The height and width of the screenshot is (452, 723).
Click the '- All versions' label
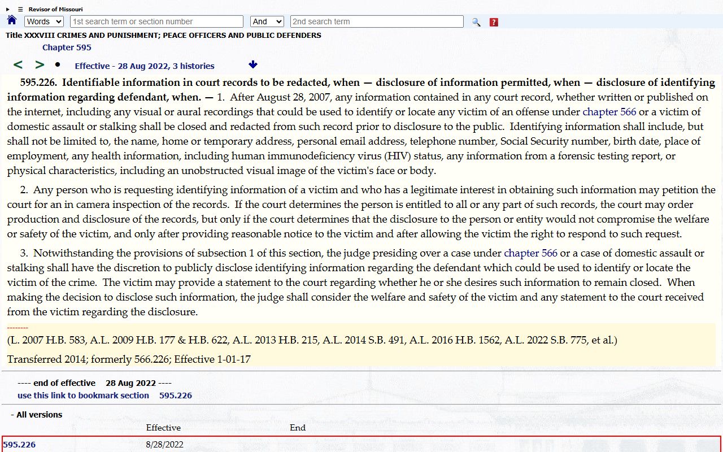[37, 415]
